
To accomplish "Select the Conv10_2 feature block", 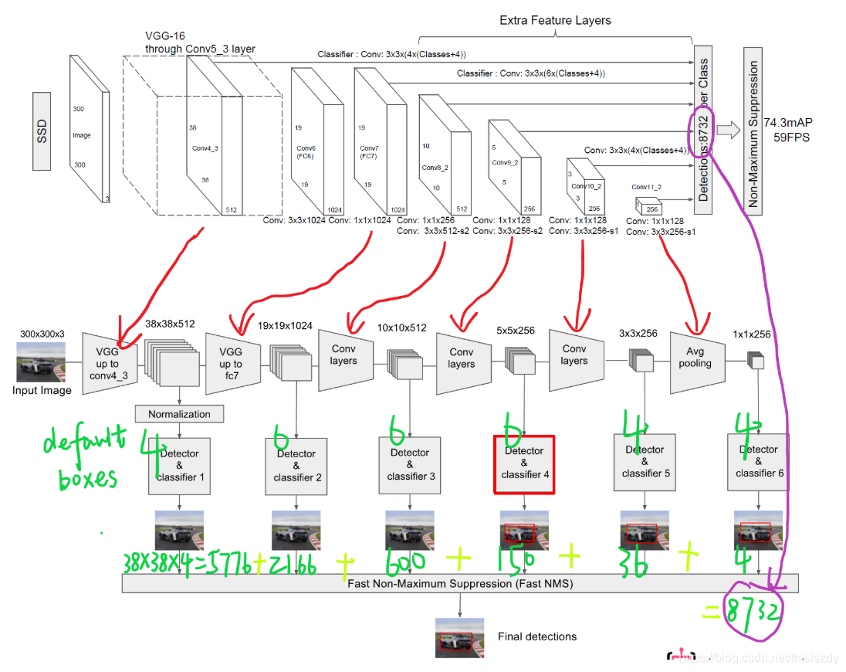I will coord(585,186).
